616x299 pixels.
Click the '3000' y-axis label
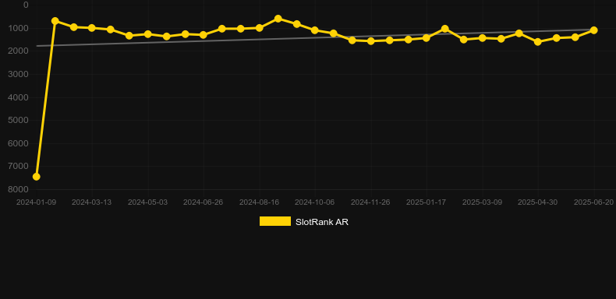[x=19, y=74]
